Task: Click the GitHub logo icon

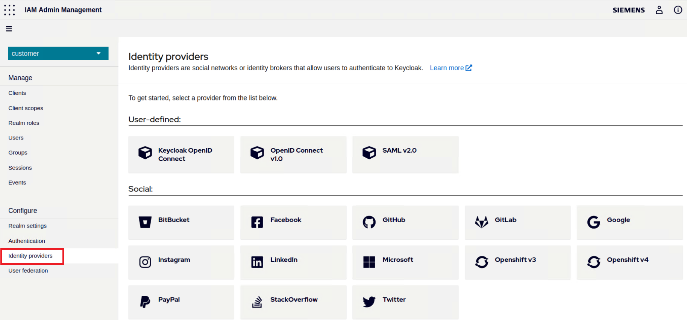Action: pos(369,222)
